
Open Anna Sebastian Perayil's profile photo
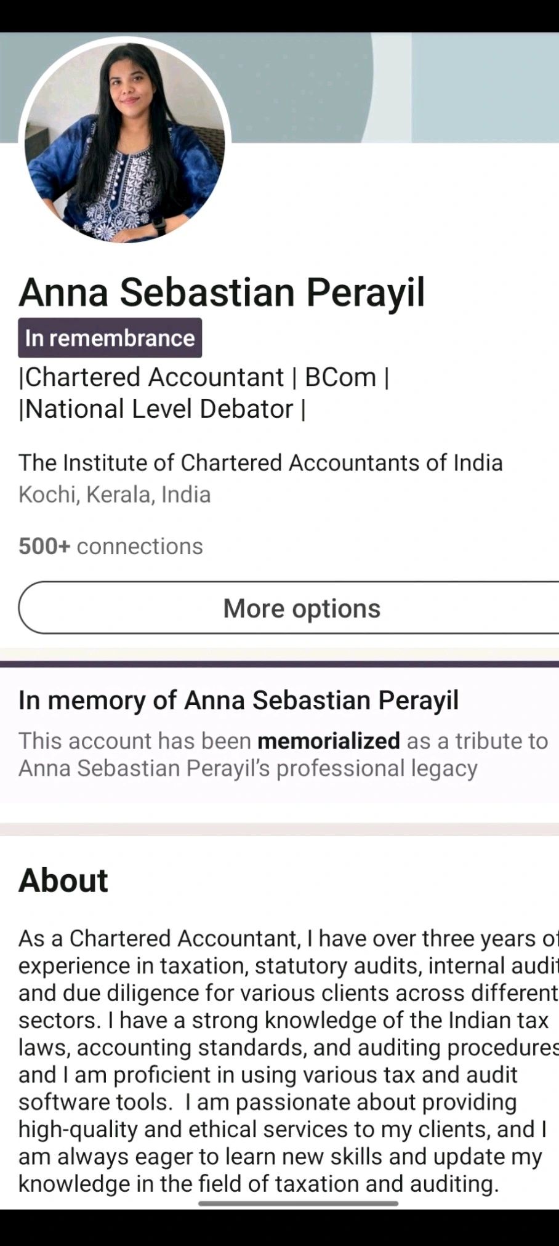[x=125, y=142]
